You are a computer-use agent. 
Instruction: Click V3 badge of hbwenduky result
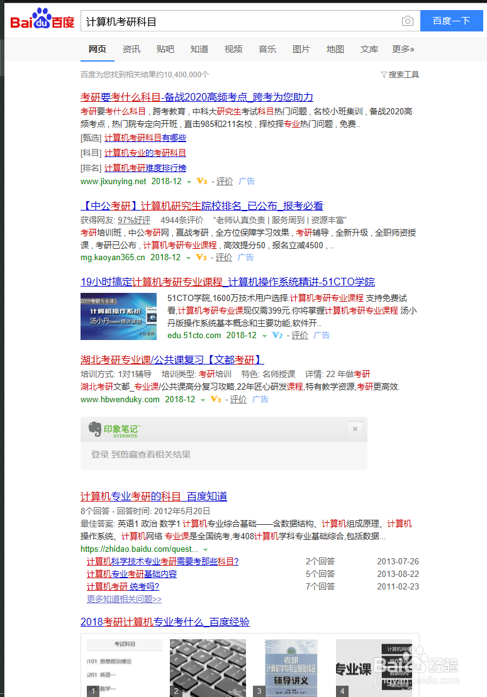215,399
